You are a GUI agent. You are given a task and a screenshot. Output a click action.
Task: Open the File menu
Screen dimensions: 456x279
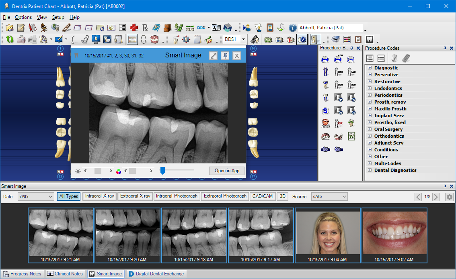[x=6, y=17]
